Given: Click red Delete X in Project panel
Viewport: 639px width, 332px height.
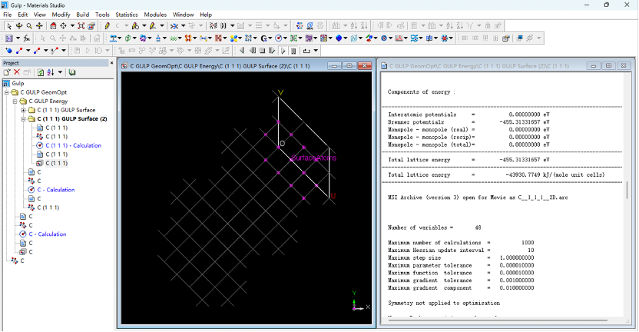Looking at the screenshot, I should tap(17, 72).
